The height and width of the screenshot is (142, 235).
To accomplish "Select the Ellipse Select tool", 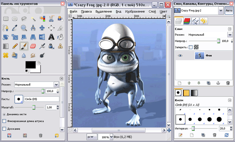I will click(x=15, y=19).
